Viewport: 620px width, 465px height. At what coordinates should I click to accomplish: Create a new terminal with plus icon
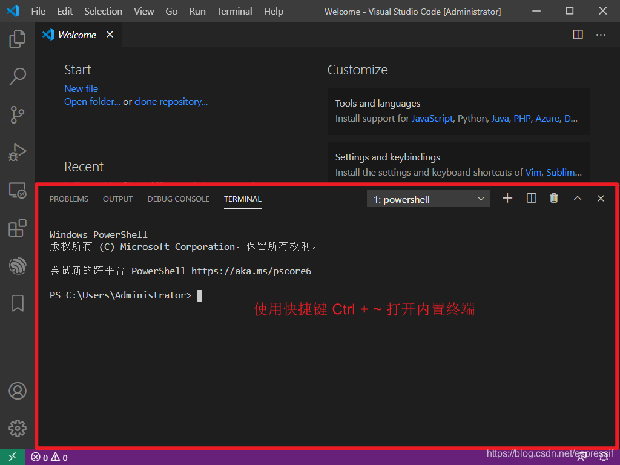tap(507, 198)
